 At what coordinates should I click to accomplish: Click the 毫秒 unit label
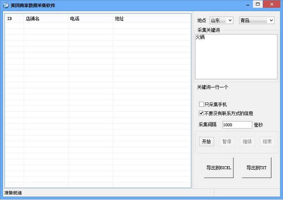click(258, 125)
